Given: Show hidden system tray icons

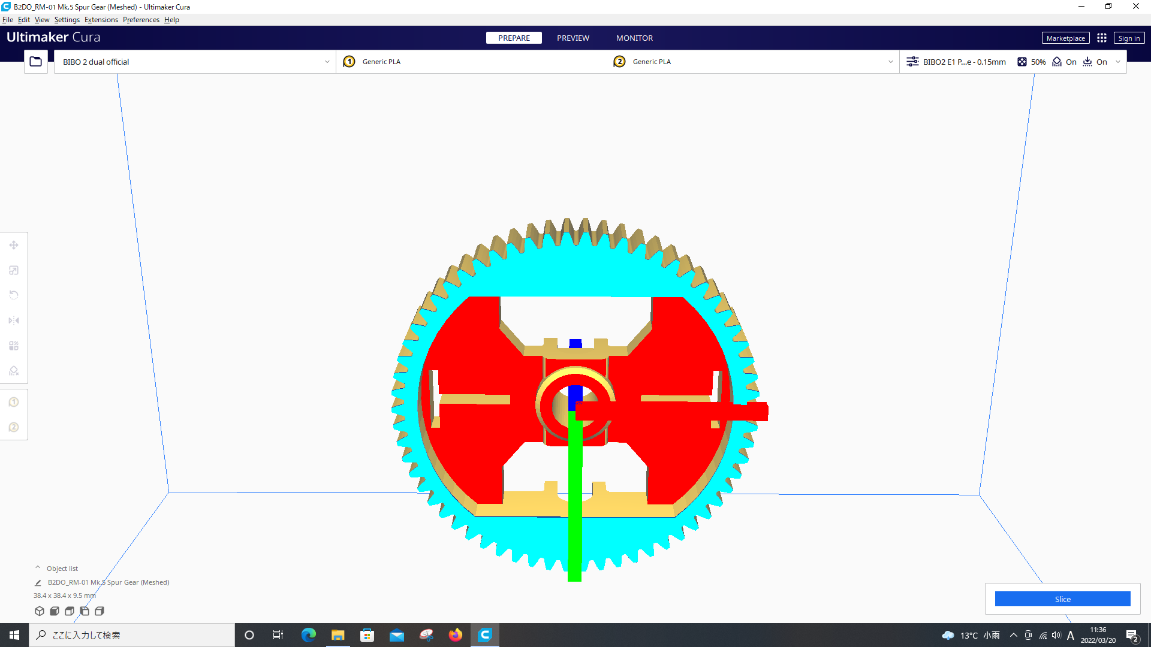Looking at the screenshot, I should coord(1013,635).
